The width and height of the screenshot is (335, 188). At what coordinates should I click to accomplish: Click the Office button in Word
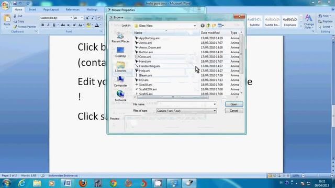tap(5, 5)
